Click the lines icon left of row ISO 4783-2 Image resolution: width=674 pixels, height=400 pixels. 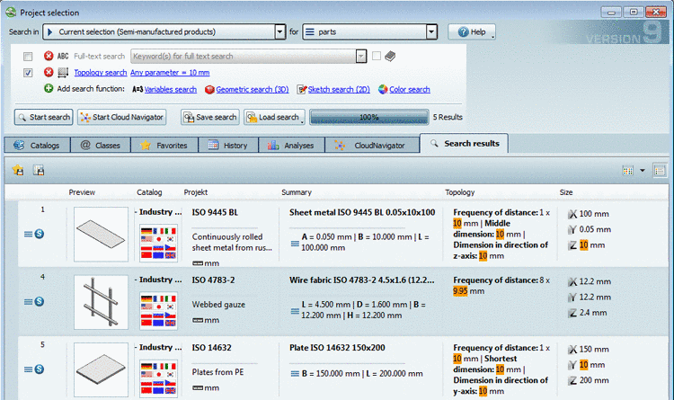[29, 301]
